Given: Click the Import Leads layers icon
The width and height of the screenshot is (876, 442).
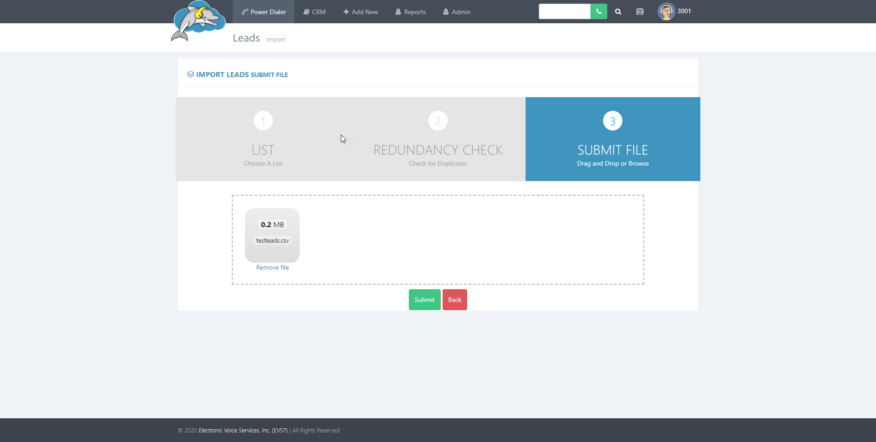Looking at the screenshot, I should [190, 74].
